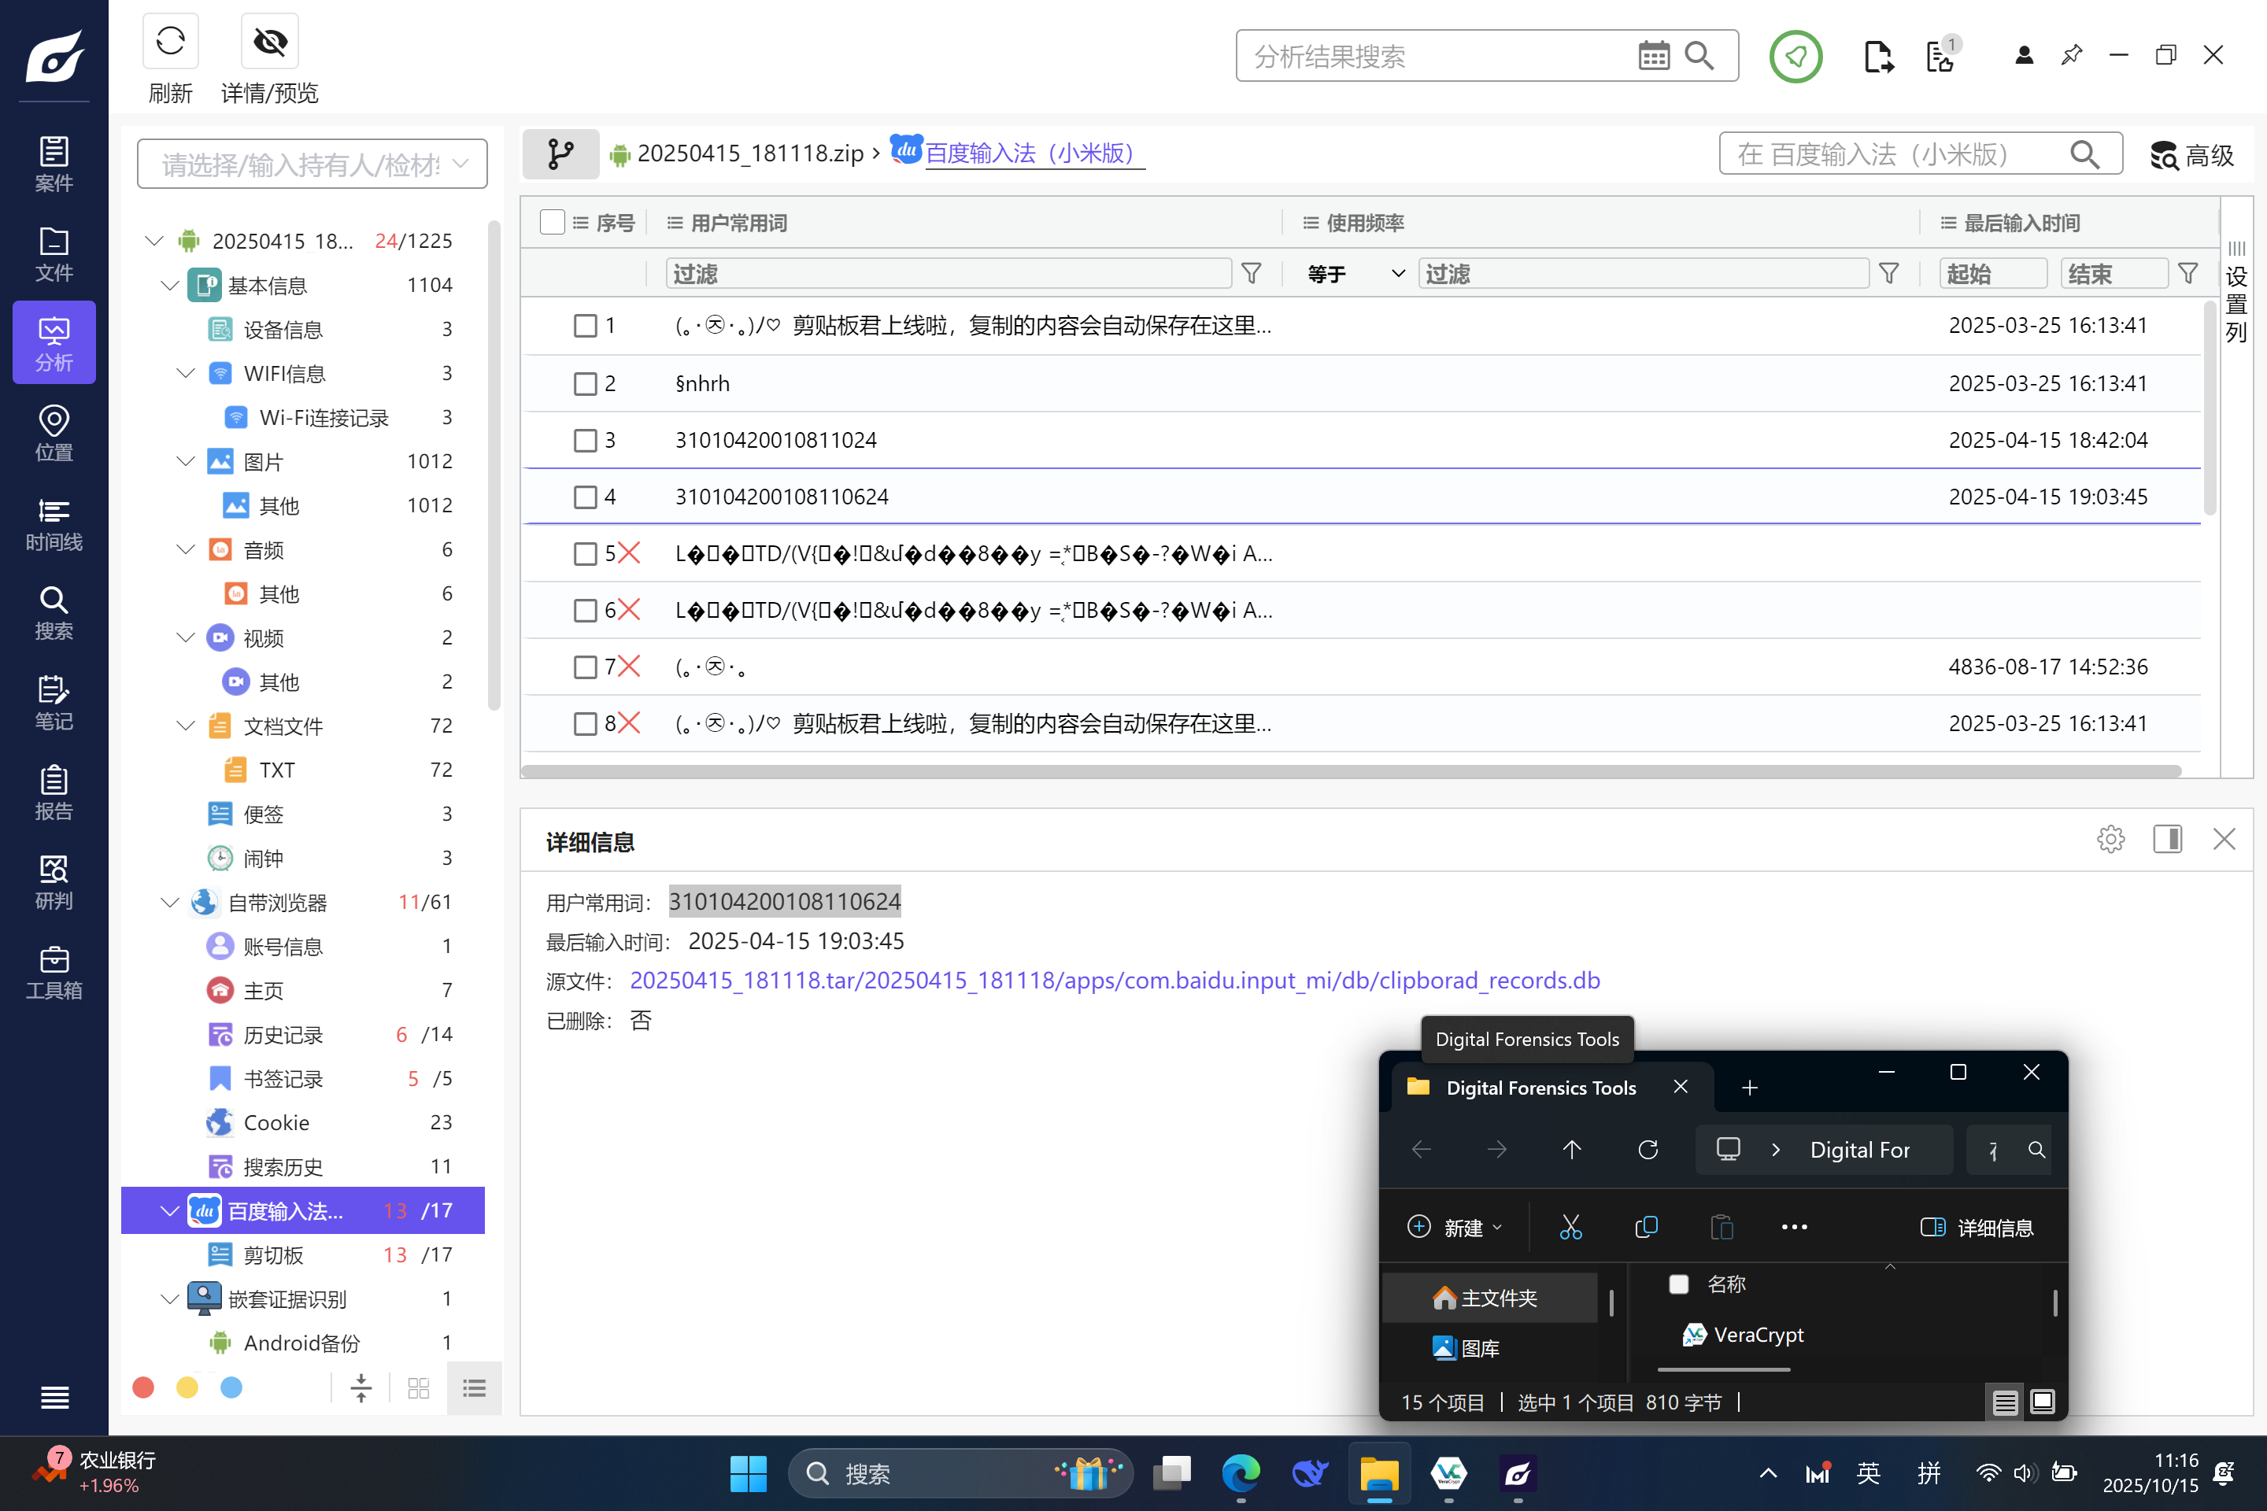The height and width of the screenshot is (1511, 2267).
Task: Check the checkbox for row 3
Action: (x=585, y=441)
